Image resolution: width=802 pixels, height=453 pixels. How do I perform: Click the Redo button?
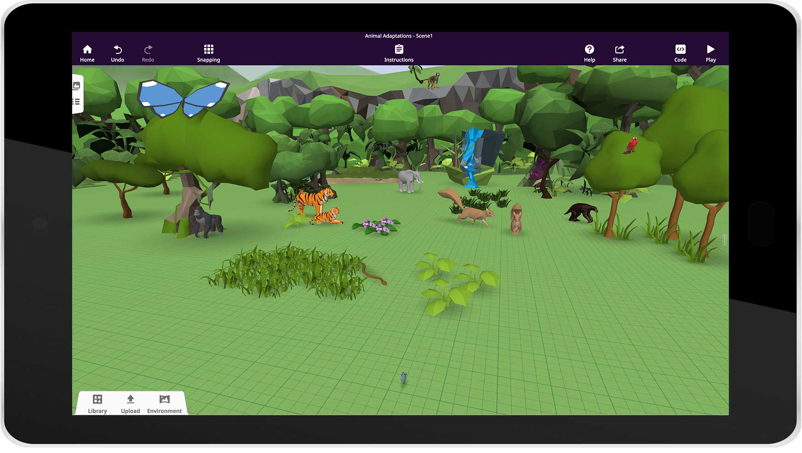[x=148, y=53]
